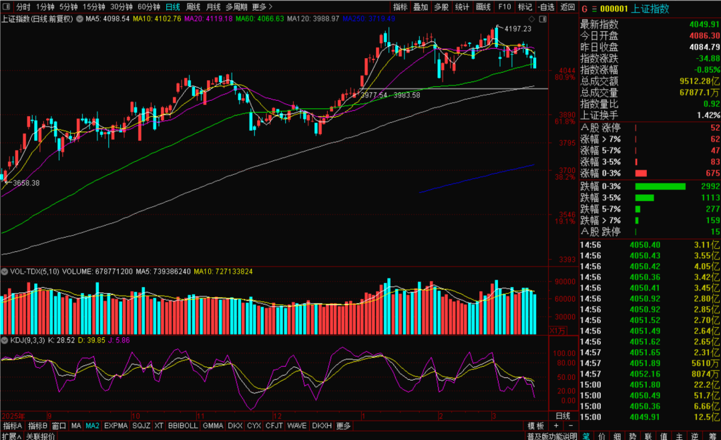The width and height of the screenshot is (721, 440).
Task: Open the 模板 template menu
Action: (x=535, y=426)
